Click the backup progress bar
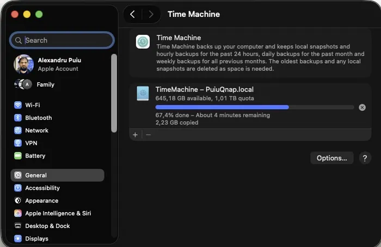Screen dimensions: 381x247 [255, 107]
